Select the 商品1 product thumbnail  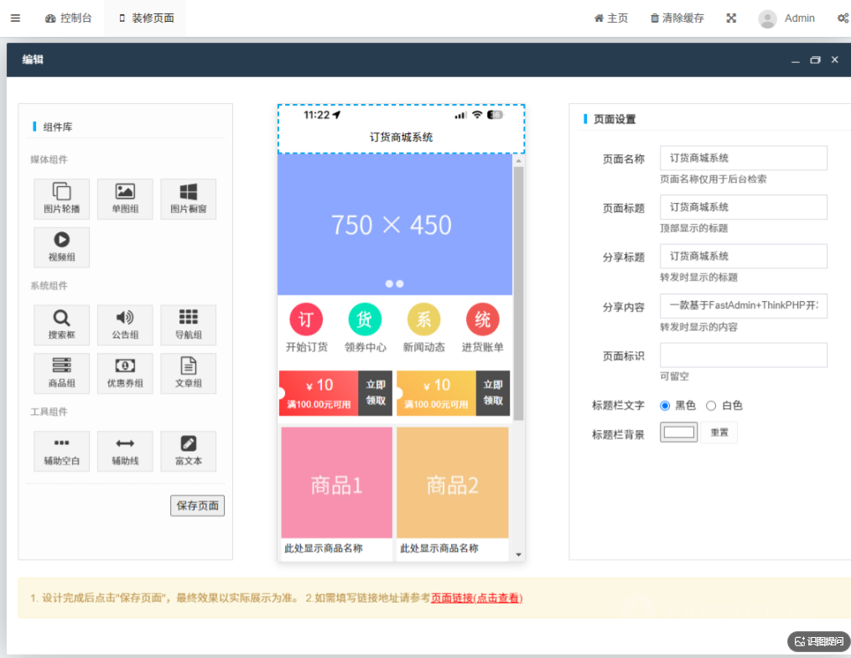click(336, 482)
